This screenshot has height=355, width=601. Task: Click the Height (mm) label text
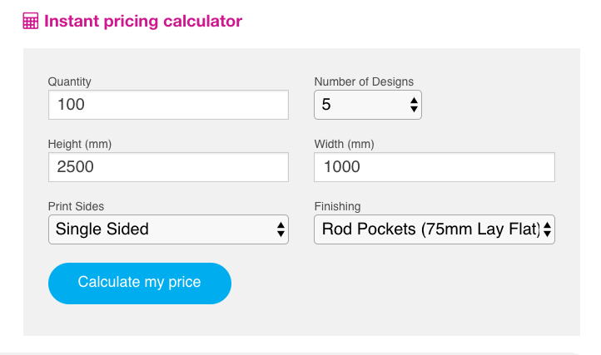tap(80, 144)
